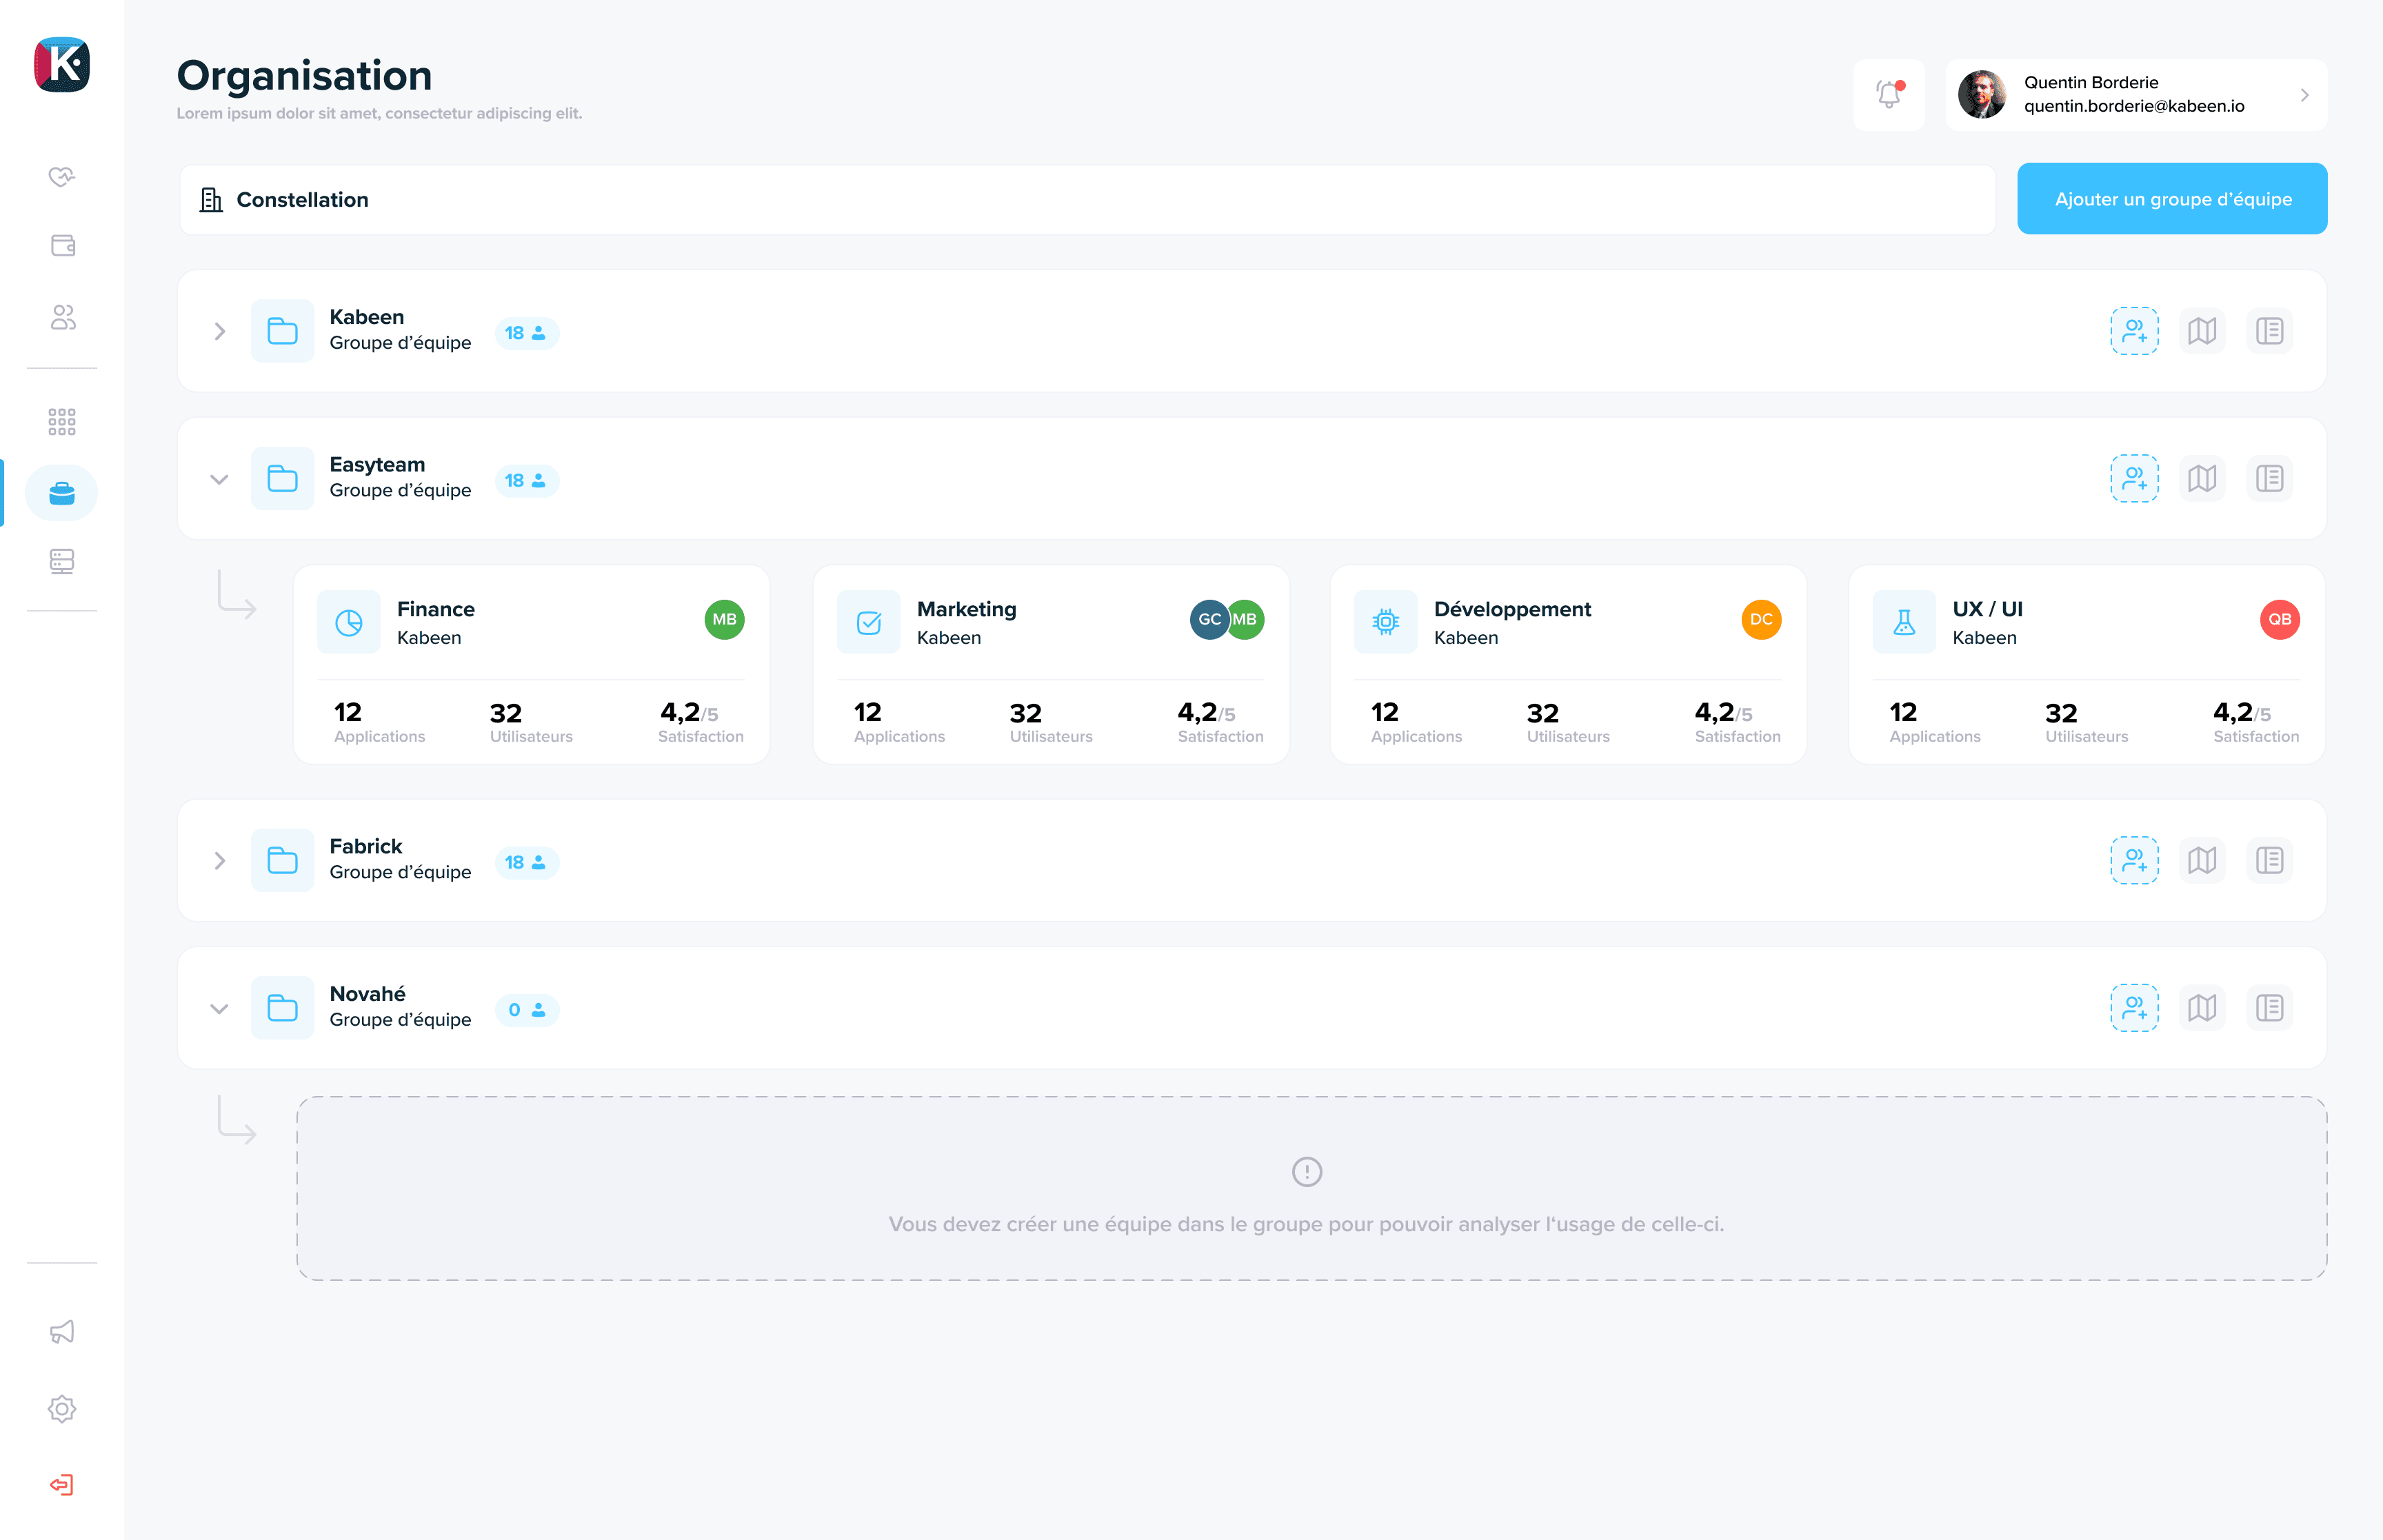Open Quentin Borderie's profile menu
The height and width of the screenshot is (1540, 2383).
pyautogui.click(x=2135, y=94)
